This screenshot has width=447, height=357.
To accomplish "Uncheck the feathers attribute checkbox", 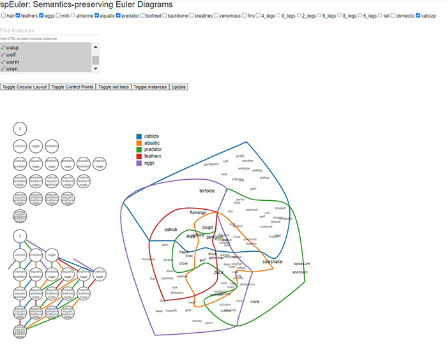I will click(19, 15).
